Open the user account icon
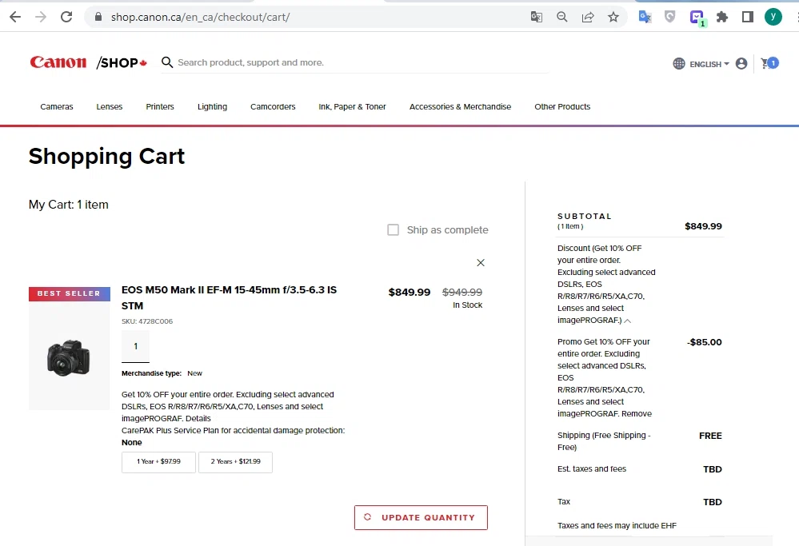799x546 pixels. tap(741, 63)
